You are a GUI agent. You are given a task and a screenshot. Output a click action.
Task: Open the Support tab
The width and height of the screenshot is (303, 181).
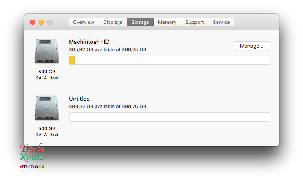[x=194, y=22]
